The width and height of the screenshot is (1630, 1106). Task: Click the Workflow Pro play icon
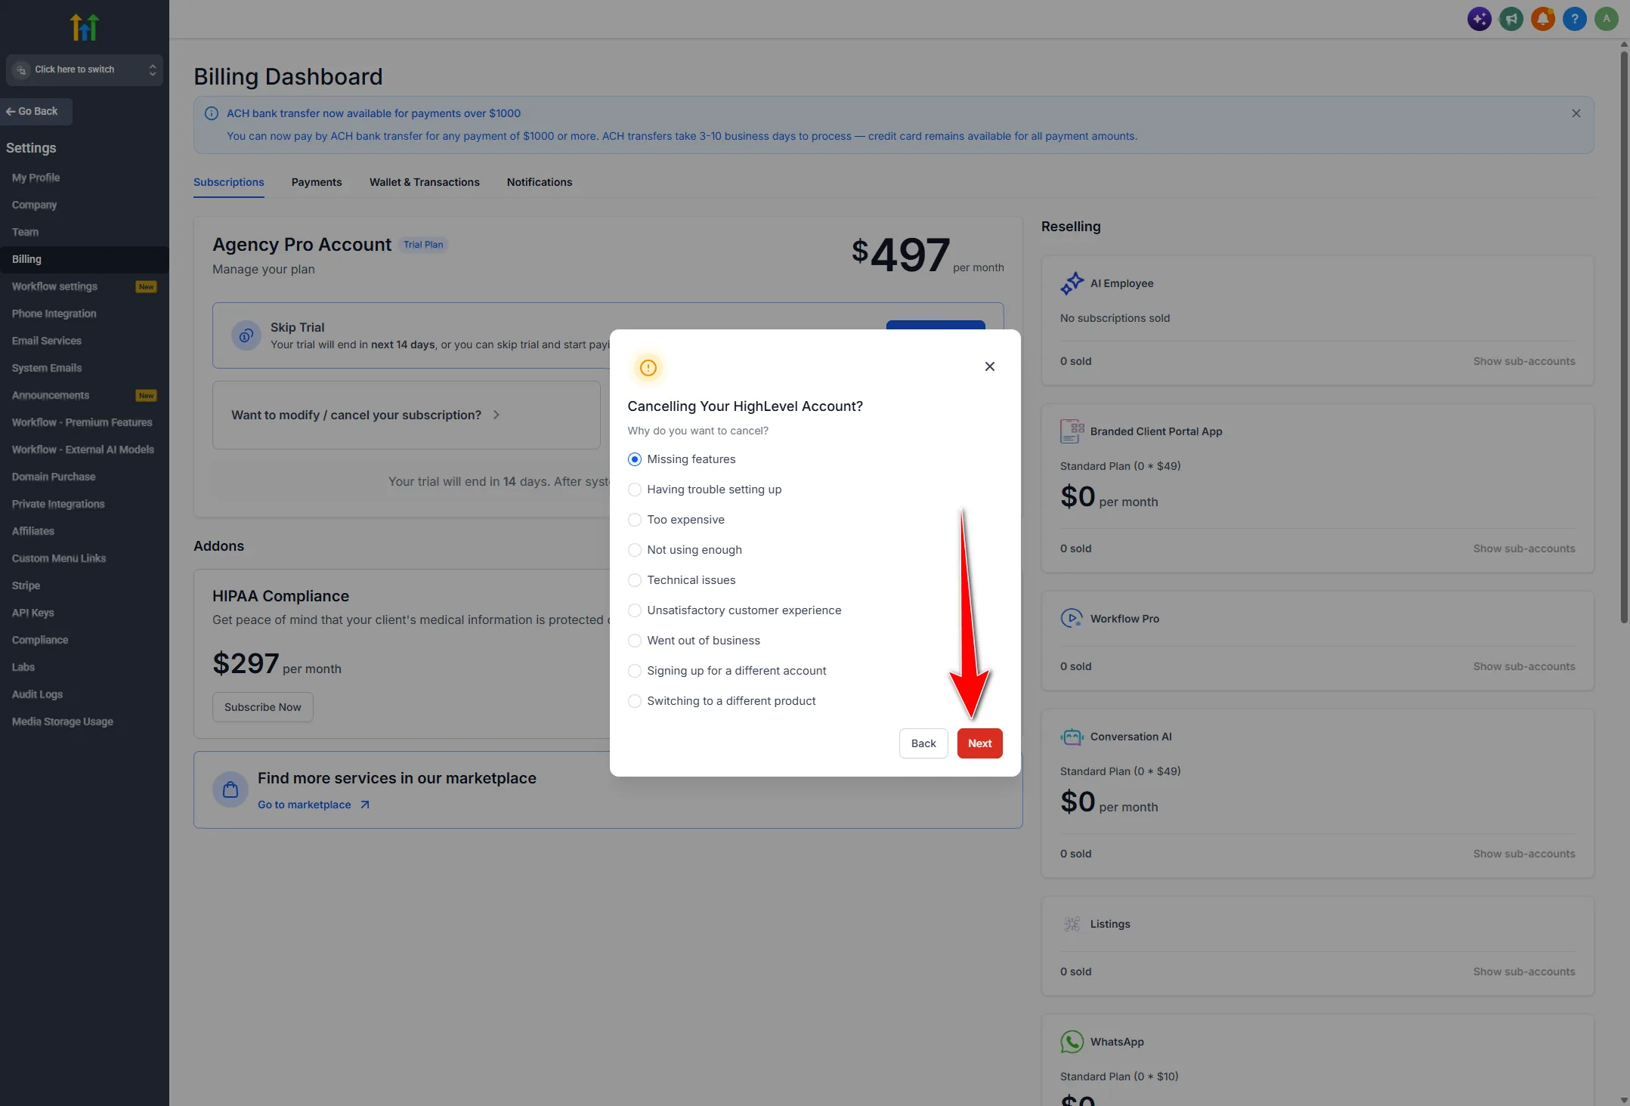click(1072, 619)
